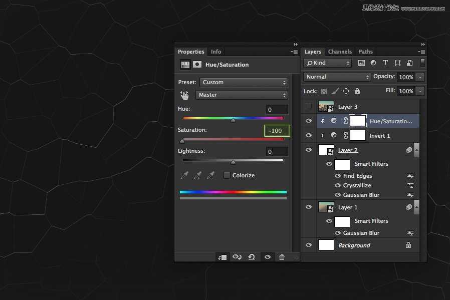Image resolution: width=450 pixels, height=300 pixels.
Task: Click the layer mask icon in Properties
Action: point(197,65)
